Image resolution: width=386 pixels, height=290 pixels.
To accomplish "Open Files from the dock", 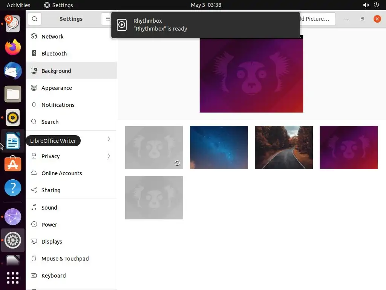I will pyautogui.click(x=13, y=94).
